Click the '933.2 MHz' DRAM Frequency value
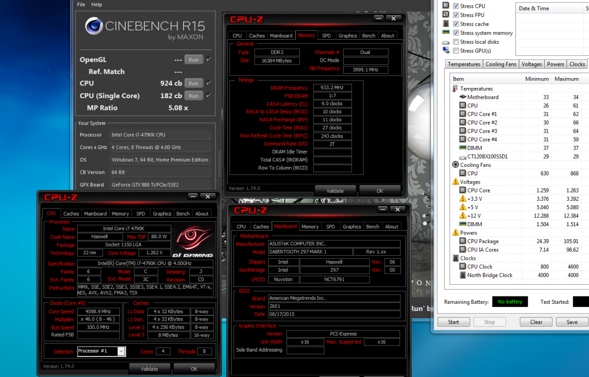589x377 pixels. pos(332,88)
